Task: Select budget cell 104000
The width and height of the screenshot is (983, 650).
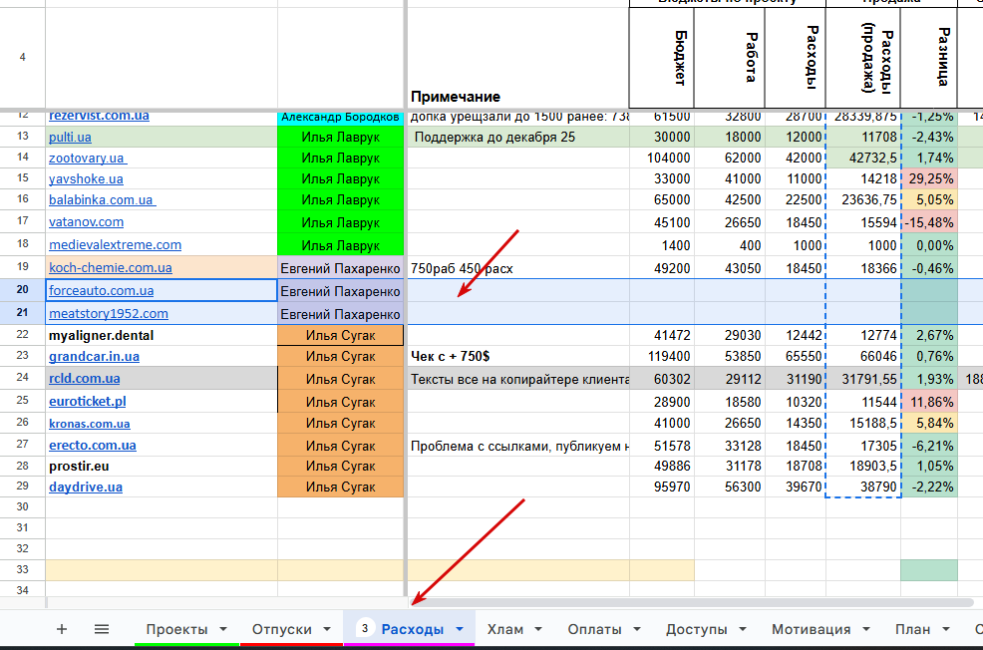Action: 662,158
